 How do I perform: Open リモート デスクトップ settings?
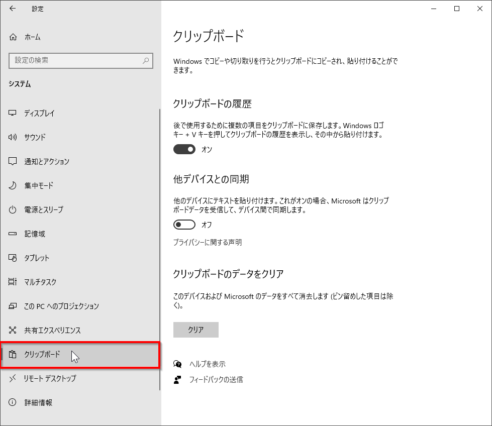[80, 378]
